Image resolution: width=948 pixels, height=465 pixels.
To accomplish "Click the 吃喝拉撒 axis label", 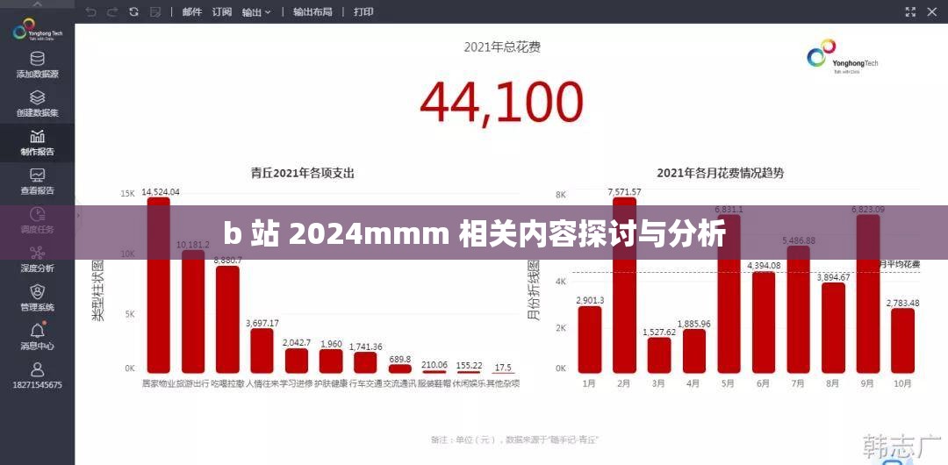I will click(x=227, y=383).
